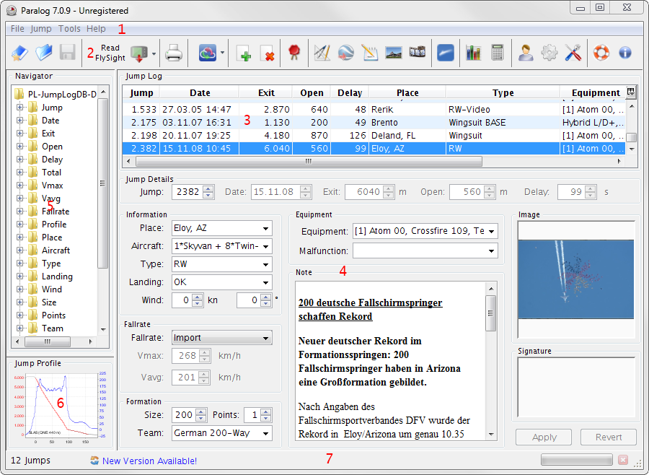Click the New Version Available link

(149, 461)
